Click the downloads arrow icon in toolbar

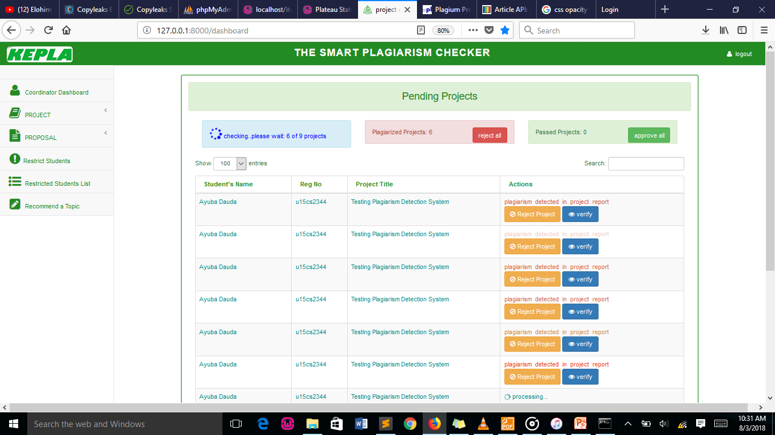(705, 30)
